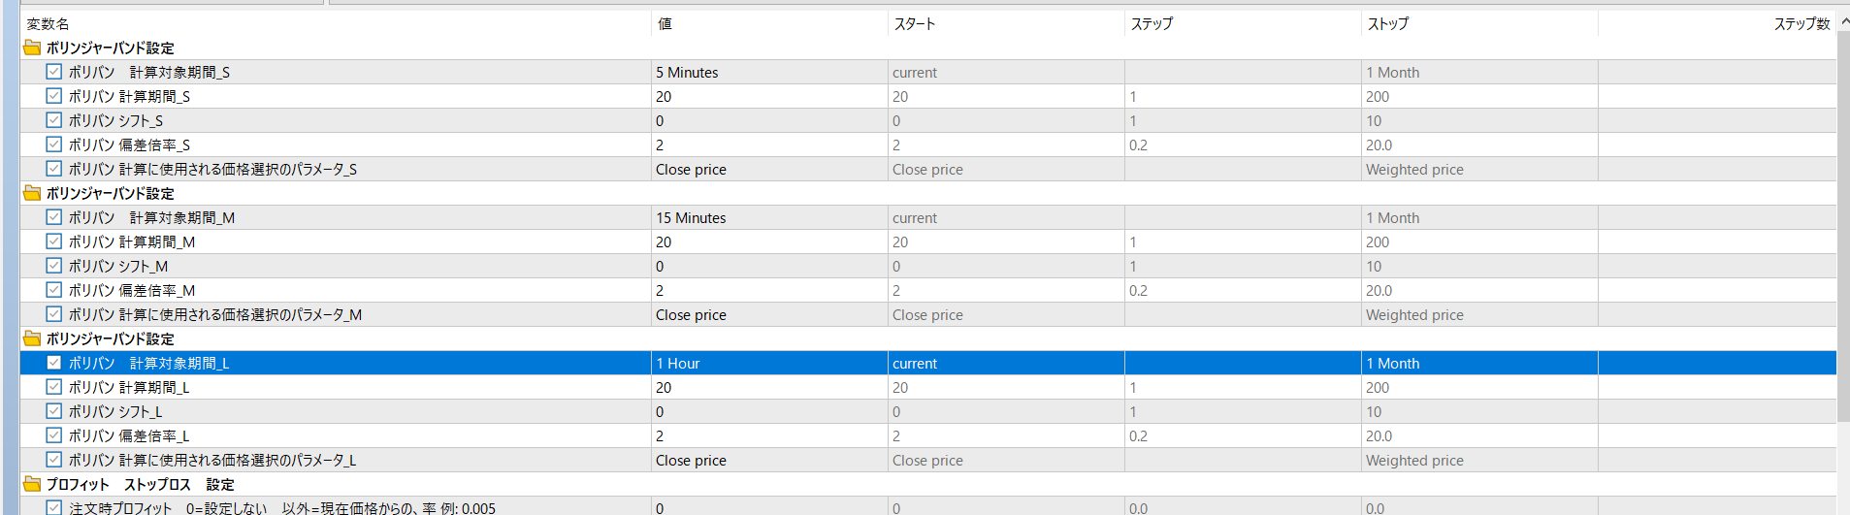Screen dimensions: 1850x515
Task: Open 15 Minutes value for 計算対象期間_M
Action: tap(769, 217)
